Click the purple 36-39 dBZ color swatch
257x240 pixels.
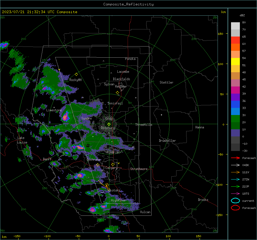tap(235, 97)
